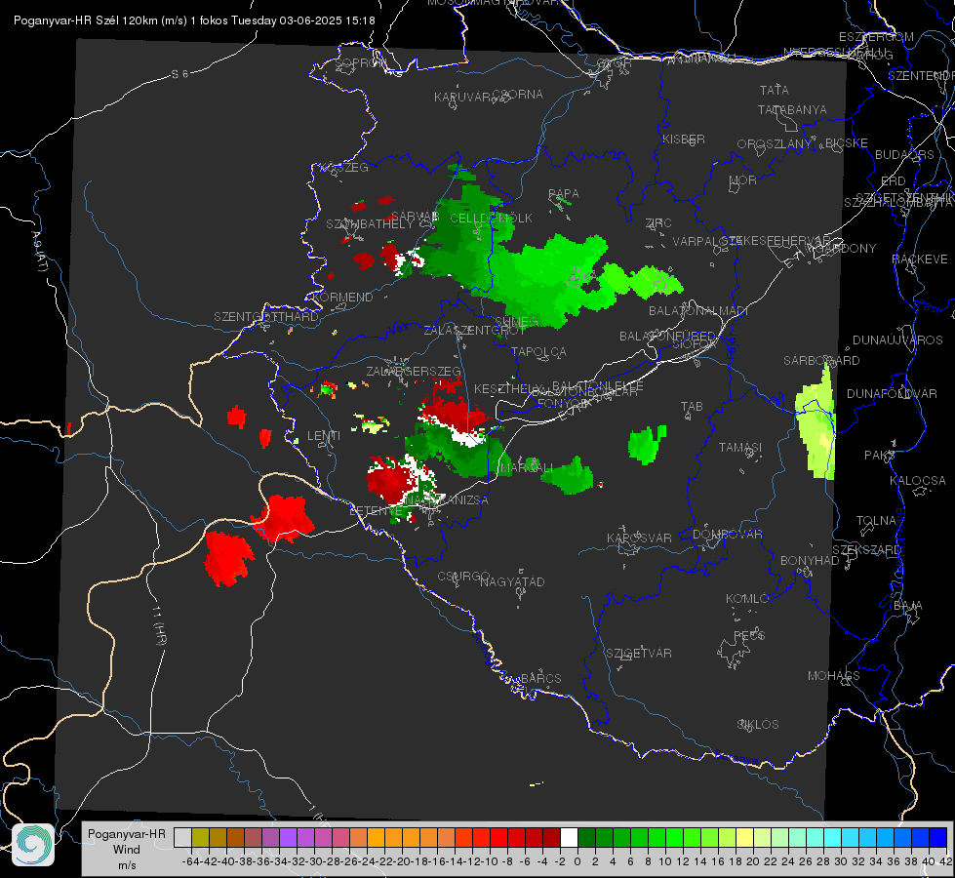Click the 'TATA' city label
Screen dimensions: 955x878
coord(775,90)
